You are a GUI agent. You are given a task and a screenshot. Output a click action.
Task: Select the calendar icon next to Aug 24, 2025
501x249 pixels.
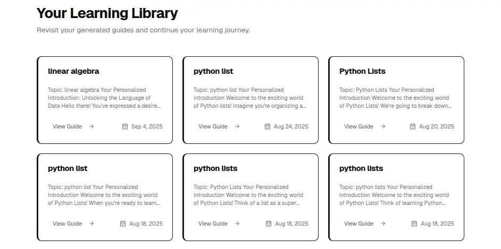[x=269, y=126]
